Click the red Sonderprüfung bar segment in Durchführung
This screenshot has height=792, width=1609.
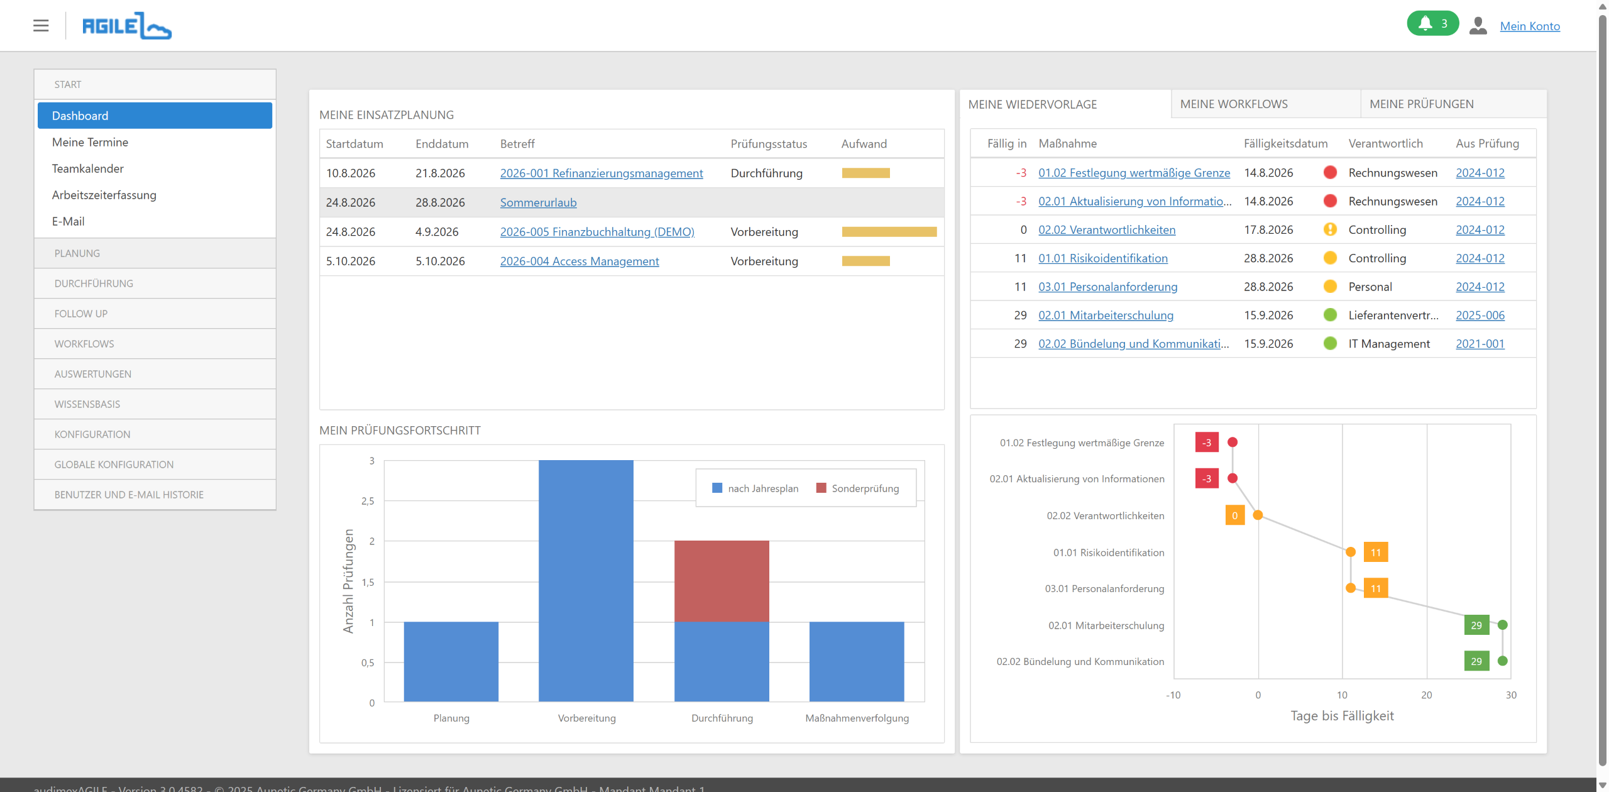(722, 581)
